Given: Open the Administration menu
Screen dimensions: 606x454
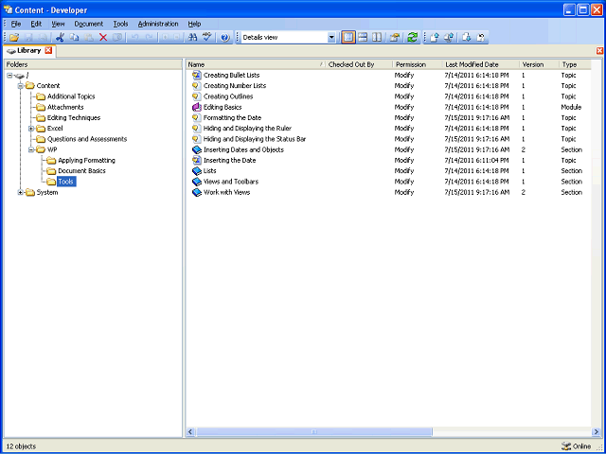Looking at the screenshot, I should pyautogui.click(x=158, y=24).
